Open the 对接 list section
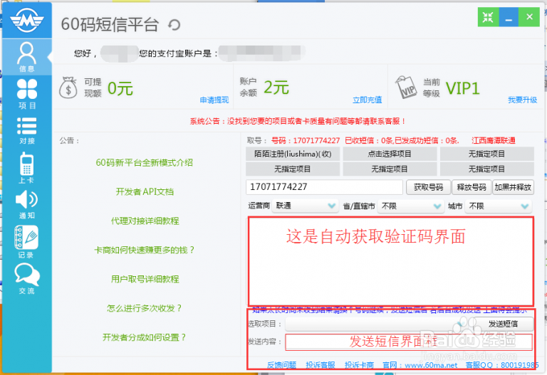Image resolution: width=547 pixels, height=375 pixels. (x=27, y=131)
